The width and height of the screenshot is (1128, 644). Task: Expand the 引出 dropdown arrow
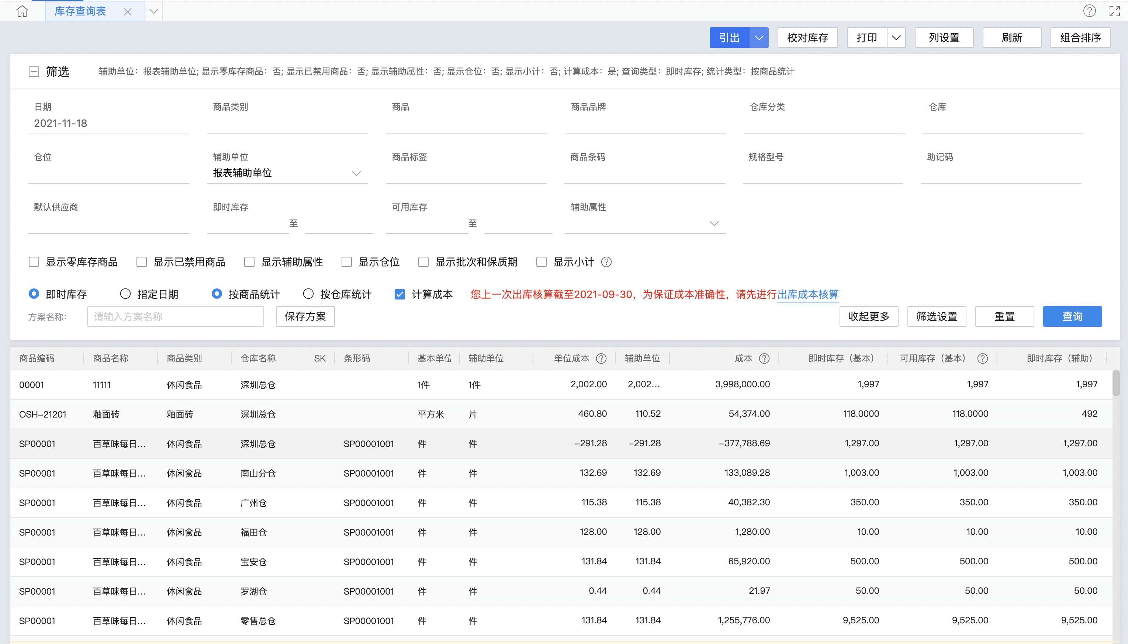(x=759, y=38)
